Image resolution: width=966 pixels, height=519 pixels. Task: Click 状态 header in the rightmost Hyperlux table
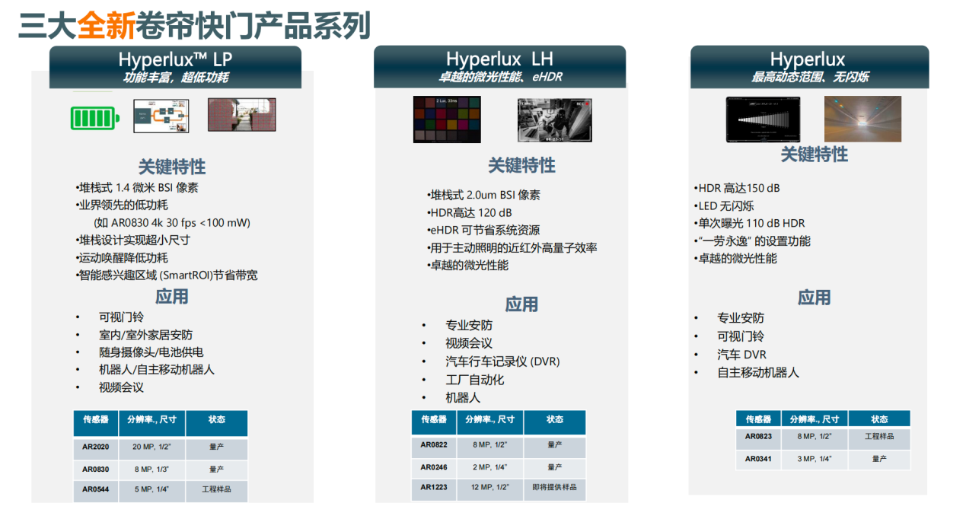pos(879,419)
